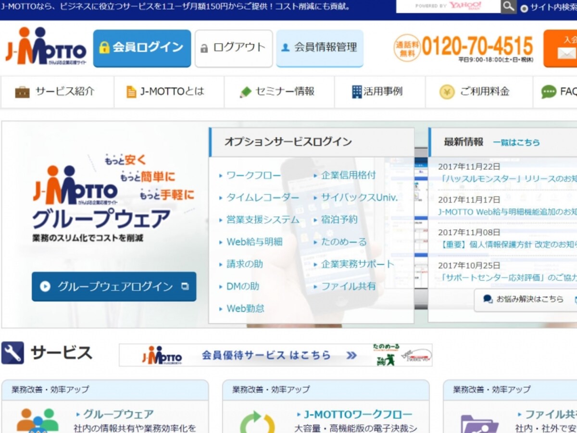Click building icon beside 活用事例

point(357,92)
